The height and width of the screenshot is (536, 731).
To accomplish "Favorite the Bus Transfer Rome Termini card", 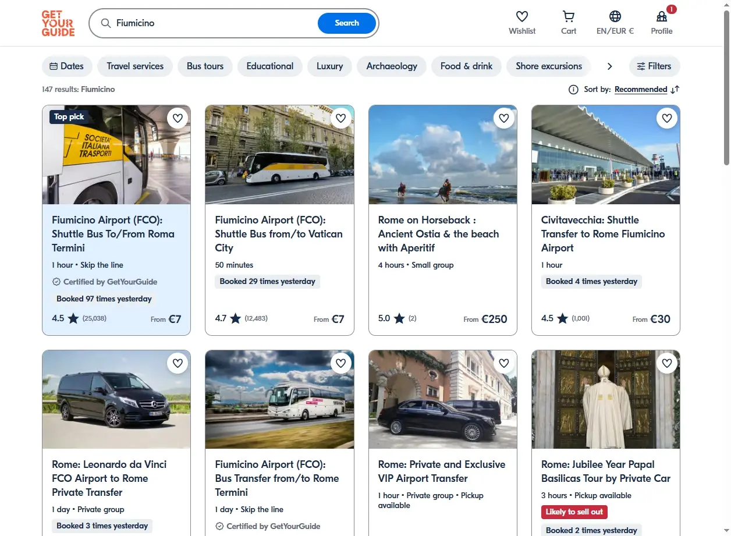I will tap(341, 363).
